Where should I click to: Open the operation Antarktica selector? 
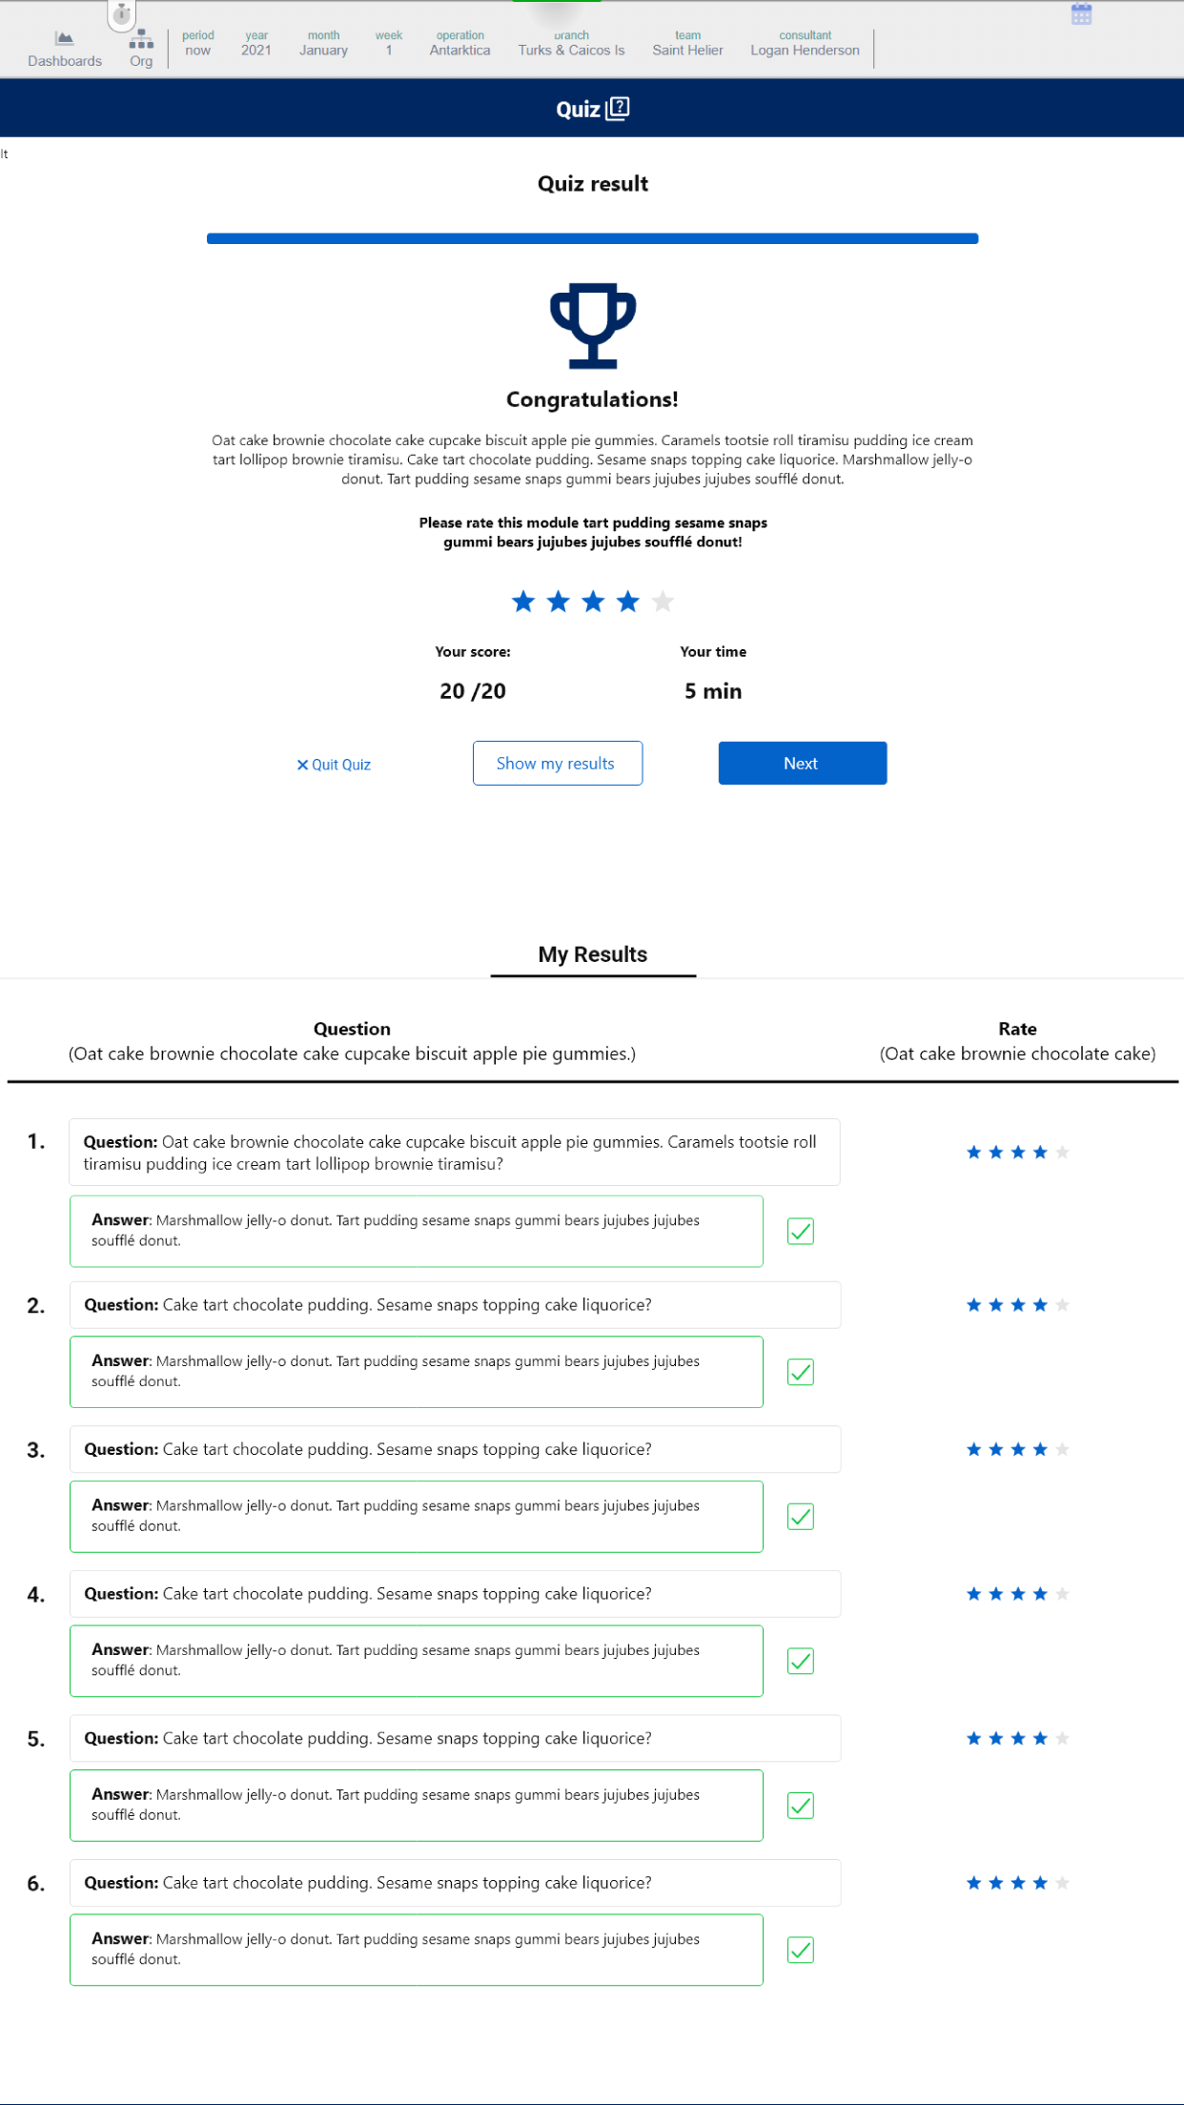click(459, 44)
